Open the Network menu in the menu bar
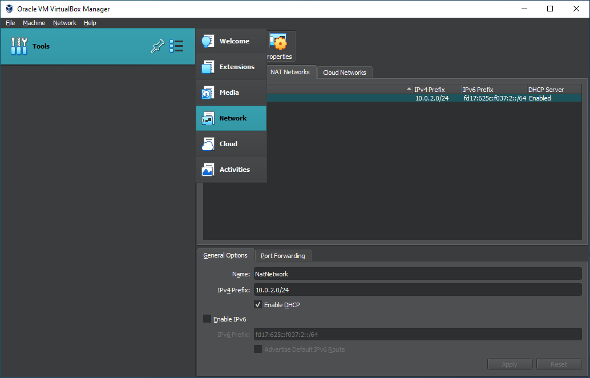 point(64,23)
